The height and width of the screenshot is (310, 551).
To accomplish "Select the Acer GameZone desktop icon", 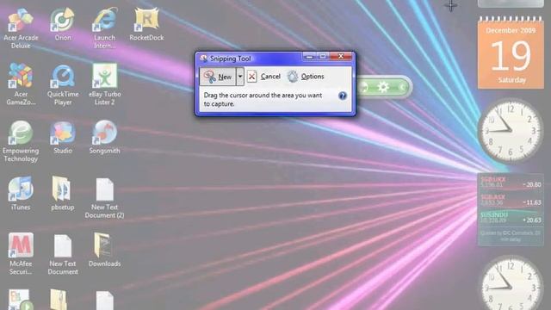I will 21,84.
